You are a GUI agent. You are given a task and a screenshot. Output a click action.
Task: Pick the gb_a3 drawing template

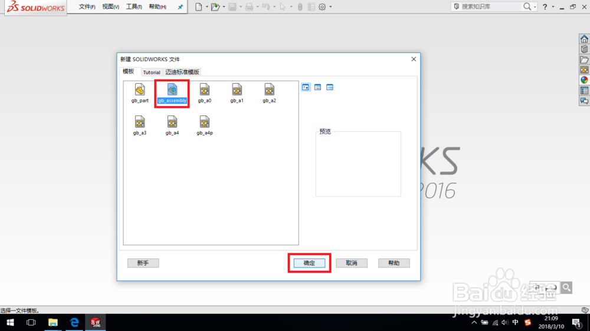click(140, 125)
